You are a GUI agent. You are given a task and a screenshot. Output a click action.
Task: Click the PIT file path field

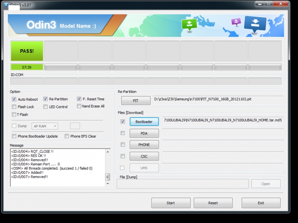218,100
